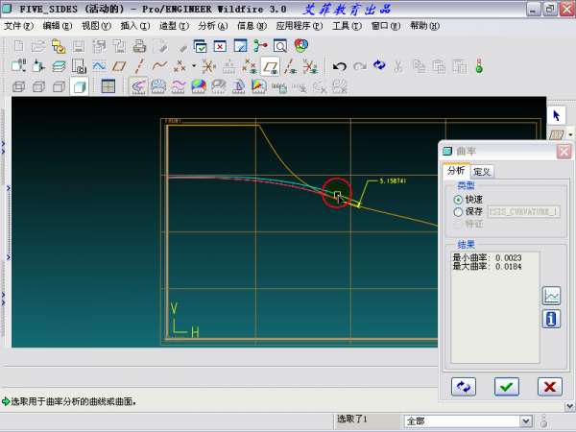The height and width of the screenshot is (432, 576).
Task: Click the Zoom search window icon
Action: click(x=280, y=46)
